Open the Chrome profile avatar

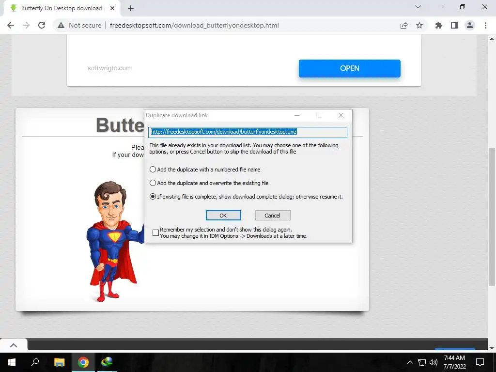(x=470, y=25)
